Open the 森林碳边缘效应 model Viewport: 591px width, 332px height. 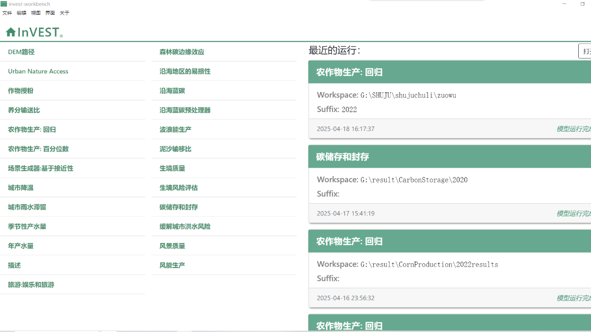point(224,52)
